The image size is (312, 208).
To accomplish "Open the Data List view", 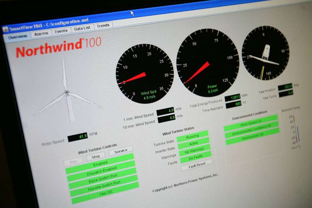I will tap(82, 27).
